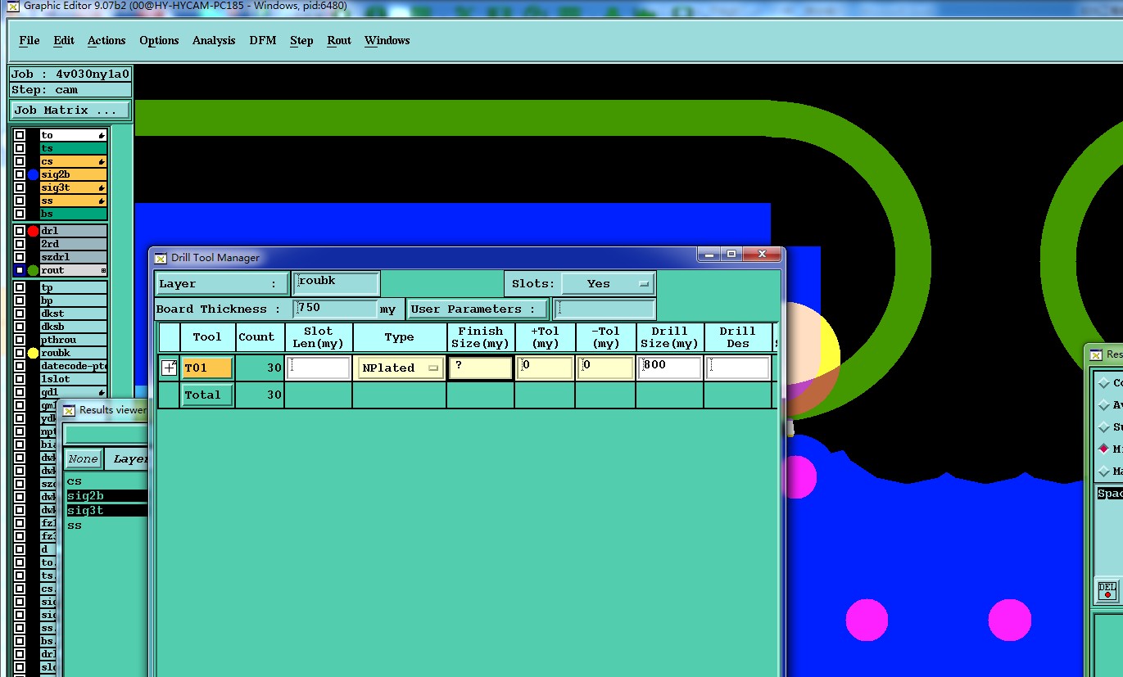Click the +Tol field for T01
The width and height of the screenshot is (1123, 677).
[x=545, y=368]
